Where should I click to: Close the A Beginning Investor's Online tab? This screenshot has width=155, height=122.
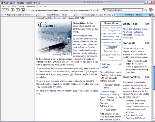point(37,15)
